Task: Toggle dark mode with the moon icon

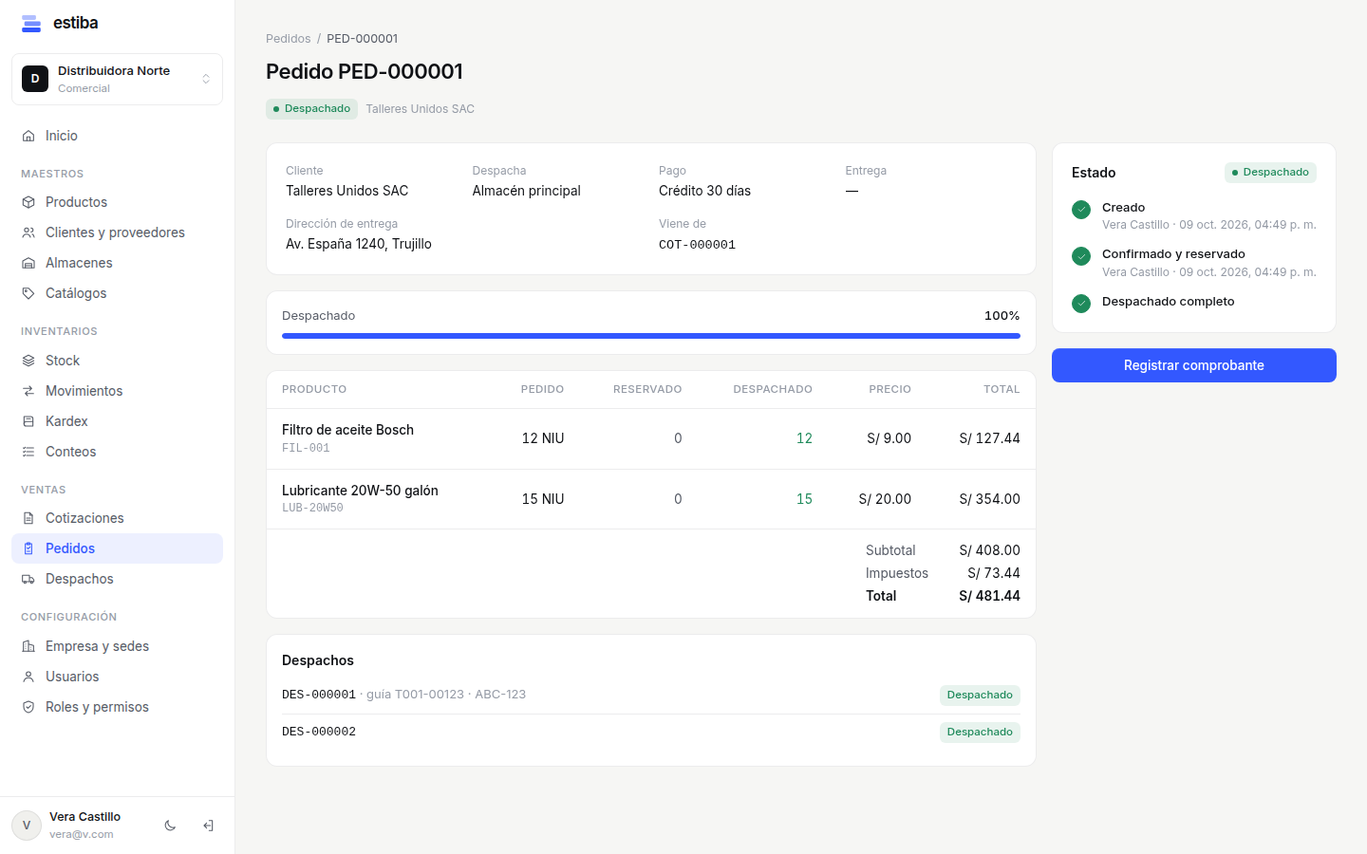Action: 170,826
